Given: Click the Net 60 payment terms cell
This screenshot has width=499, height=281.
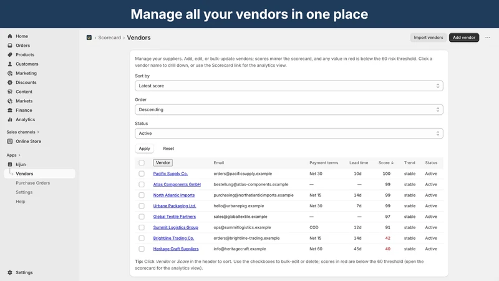Looking at the screenshot, I should [x=316, y=249].
